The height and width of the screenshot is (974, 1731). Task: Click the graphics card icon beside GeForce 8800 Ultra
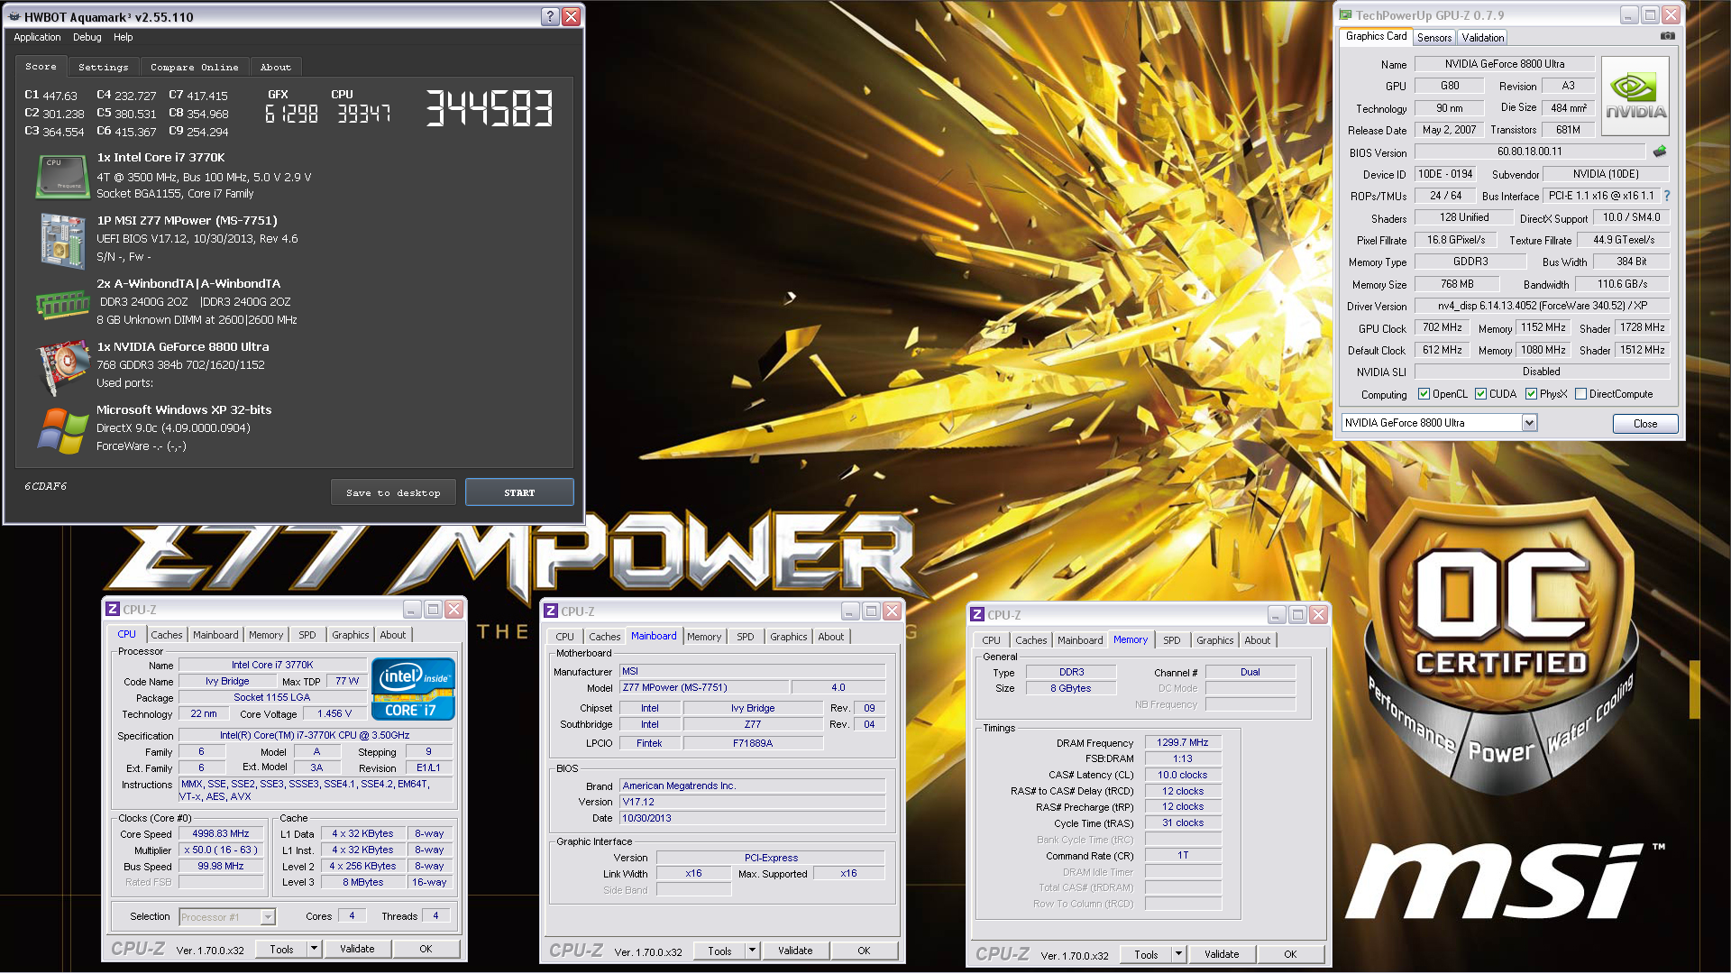[62, 367]
